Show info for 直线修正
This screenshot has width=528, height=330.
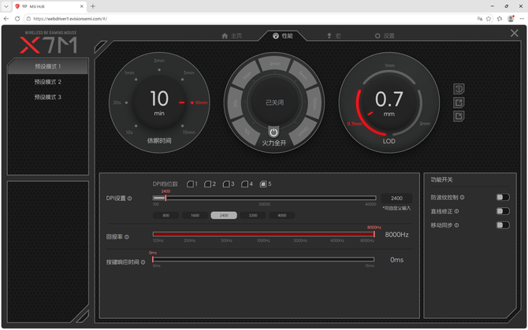(x=456, y=211)
